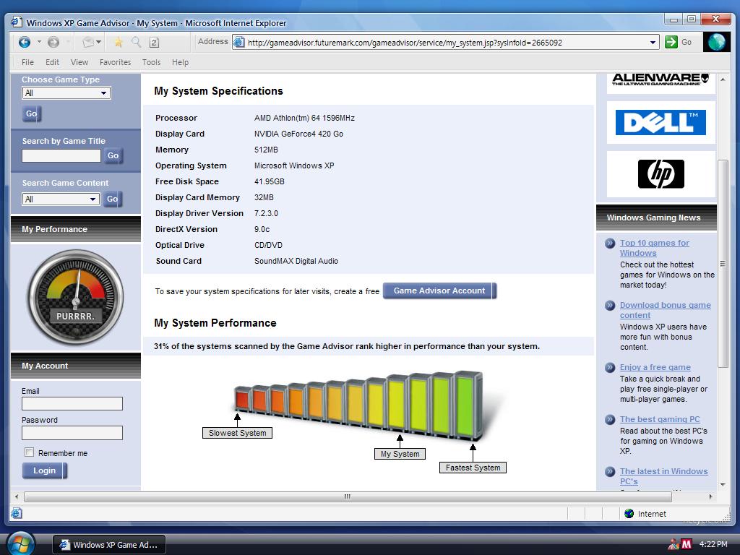Screen dimensions: 740x555
Task: Enable the Remember me checkbox
Action: click(x=29, y=452)
